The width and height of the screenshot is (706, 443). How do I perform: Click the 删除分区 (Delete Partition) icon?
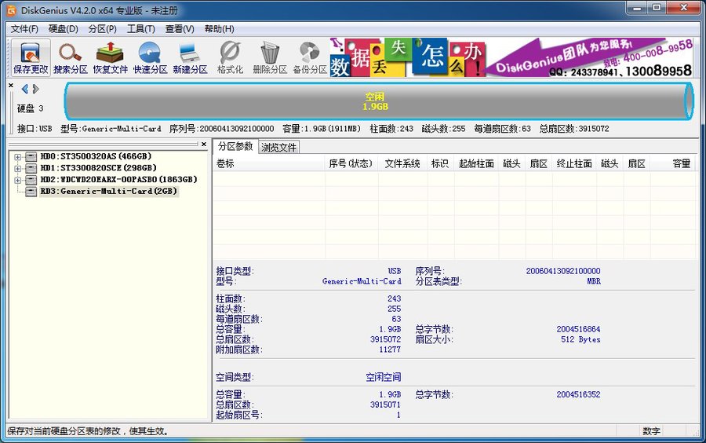click(x=270, y=57)
